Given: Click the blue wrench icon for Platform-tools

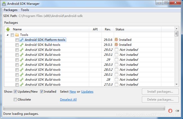Looking at the screenshot, I should pos(22,40).
